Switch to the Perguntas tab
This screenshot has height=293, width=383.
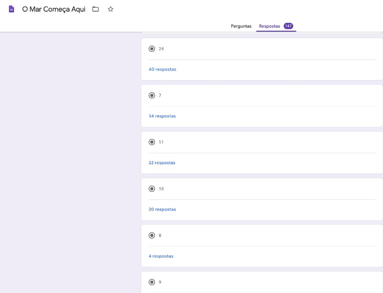pos(241,26)
